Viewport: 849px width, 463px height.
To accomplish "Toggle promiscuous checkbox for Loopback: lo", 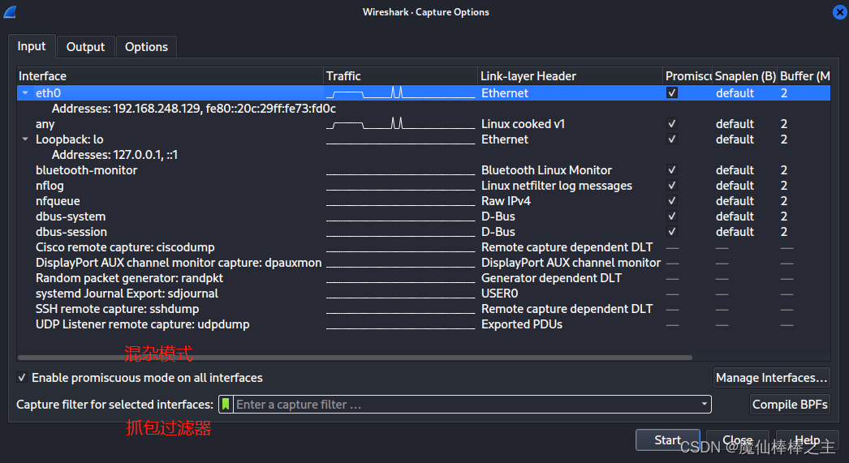I will coord(672,139).
